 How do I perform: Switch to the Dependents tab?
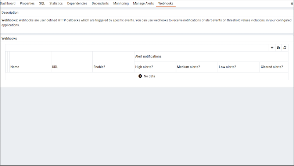(100, 3)
